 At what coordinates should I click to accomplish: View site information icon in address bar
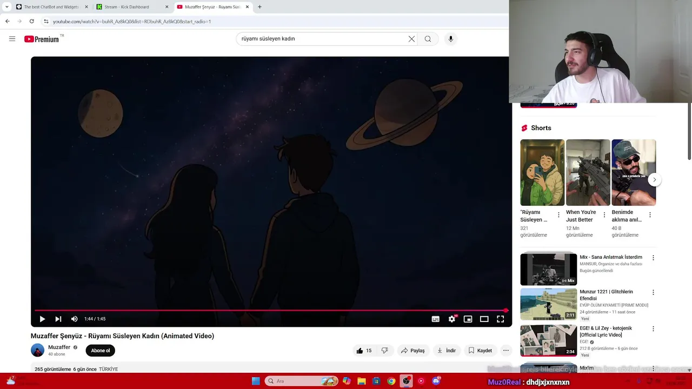(46, 21)
